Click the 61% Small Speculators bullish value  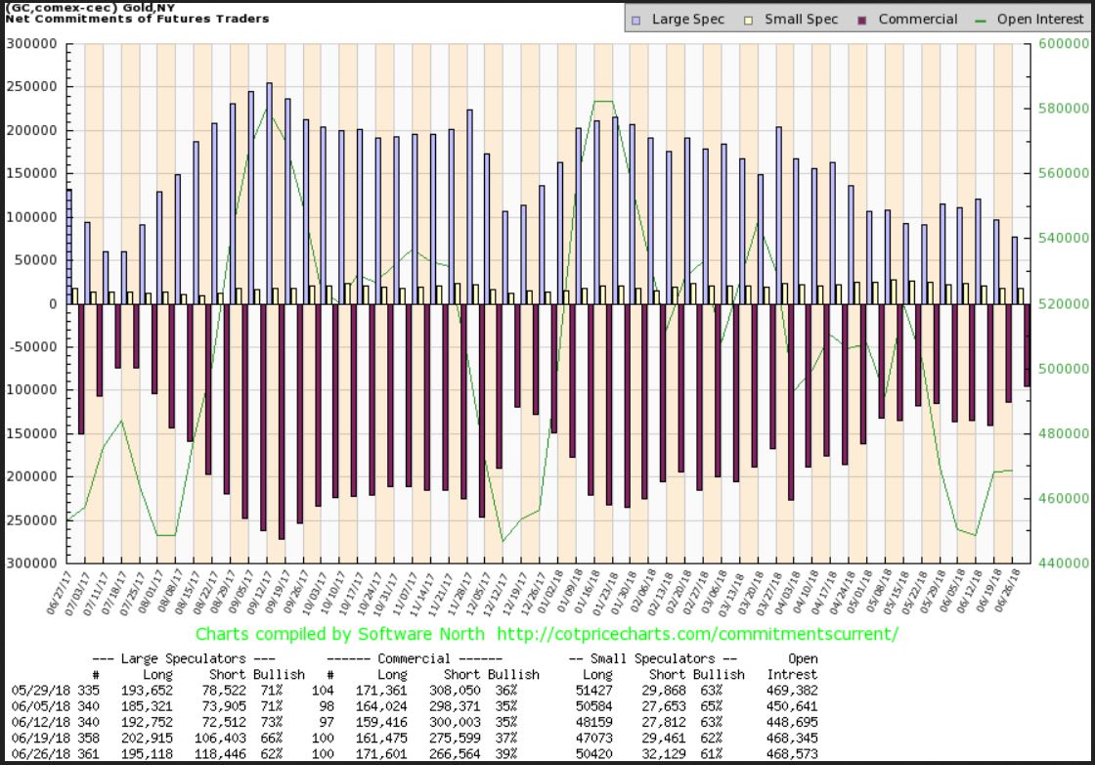click(x=712, y=754)
